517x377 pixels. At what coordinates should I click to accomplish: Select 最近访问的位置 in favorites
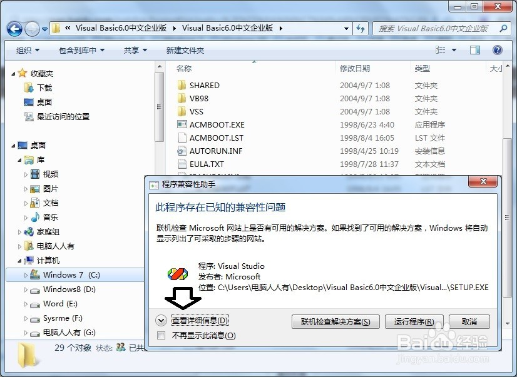63,116
